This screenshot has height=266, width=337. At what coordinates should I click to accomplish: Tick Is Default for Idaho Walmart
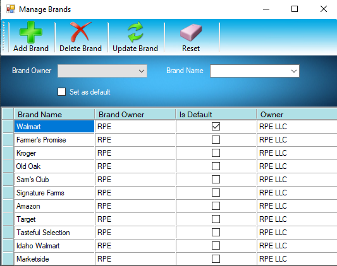[x=216, y=246]
